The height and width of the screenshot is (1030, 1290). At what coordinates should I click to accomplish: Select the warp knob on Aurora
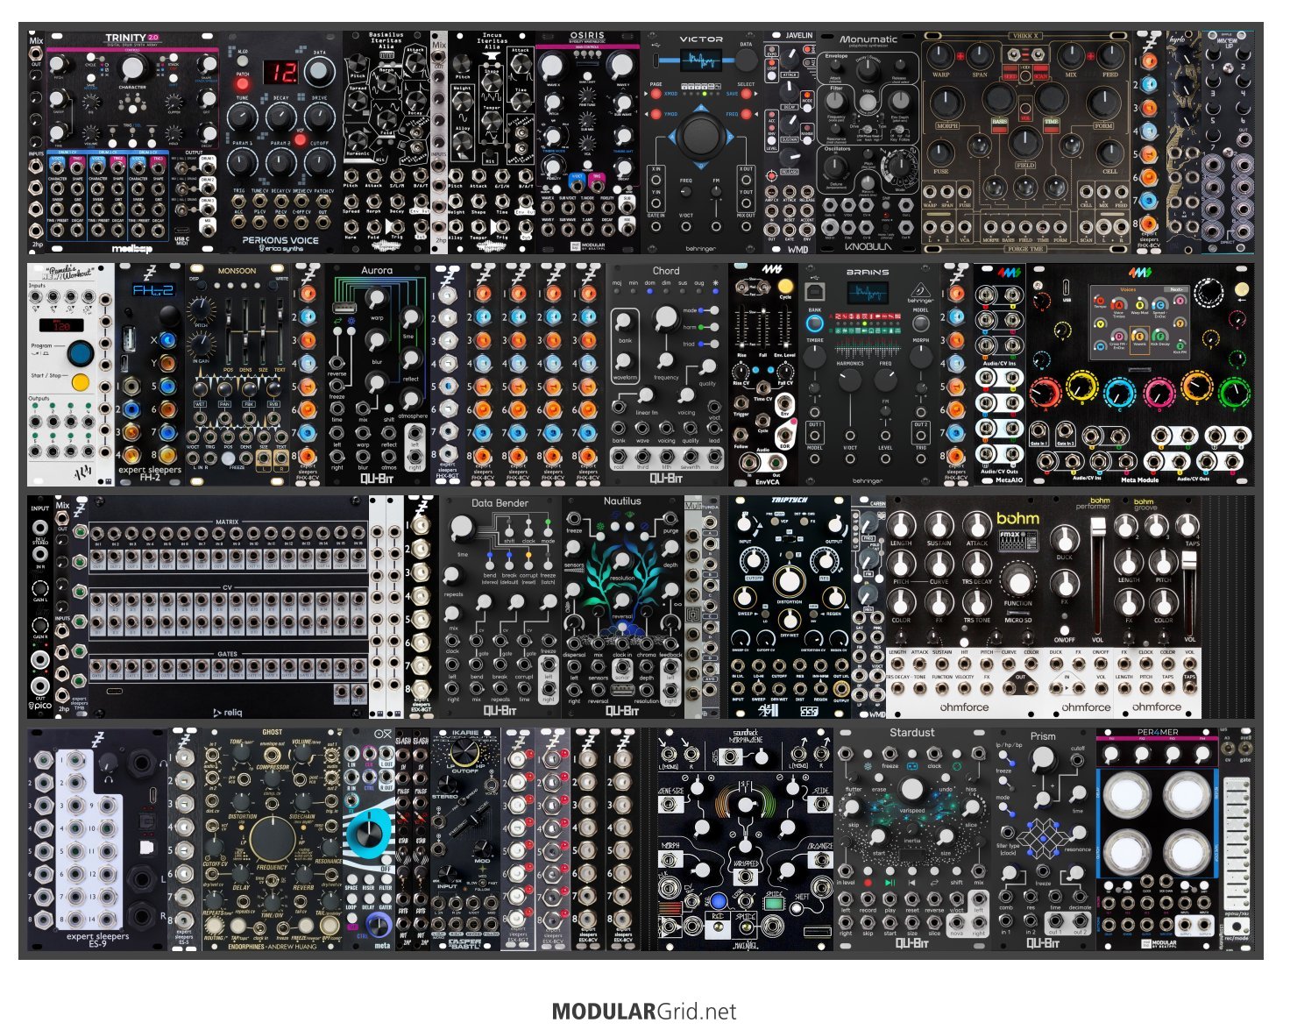click(376, 300)
